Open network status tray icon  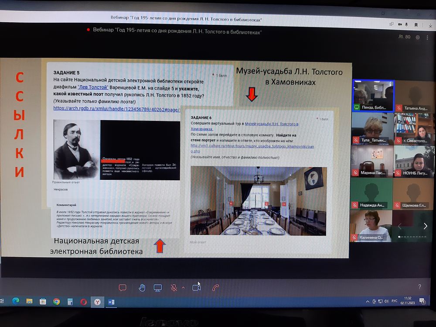click(380, 301)
